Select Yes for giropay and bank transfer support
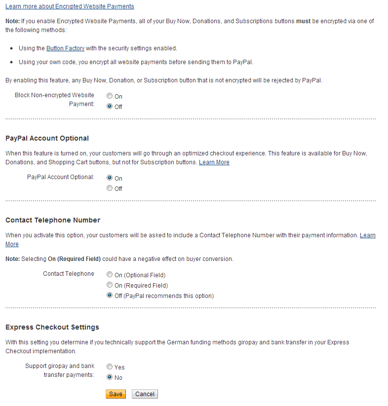388x406 pixels. pos(110,367)
